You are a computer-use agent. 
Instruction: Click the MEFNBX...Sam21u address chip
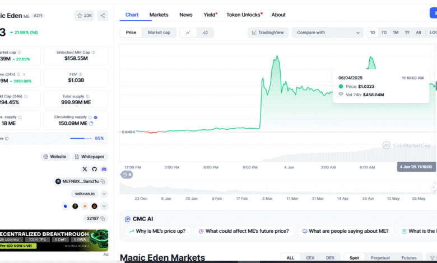[x=80, y=181]
